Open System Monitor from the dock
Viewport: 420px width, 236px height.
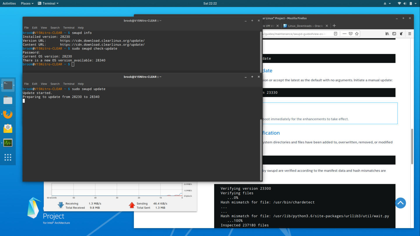(8, 143)
